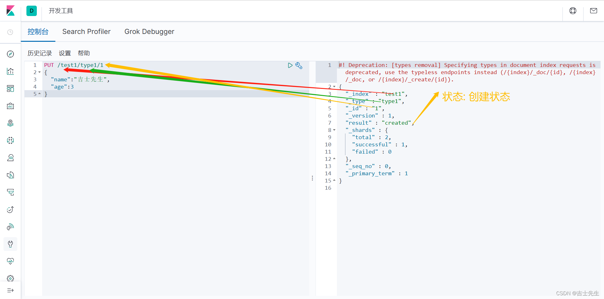The image size is (604, 299).
Task: Run the PUT request with play icon
Action: coord(290,65)
